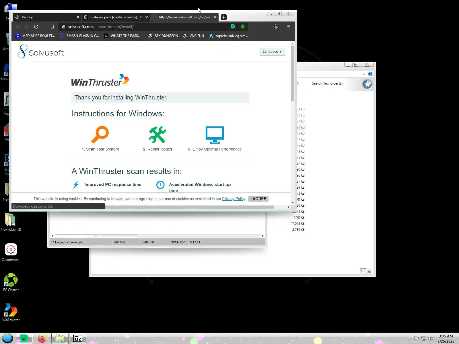Select the 2,759 KB file row in Explorer
459x344 pixels.
[x=298, y=230]
